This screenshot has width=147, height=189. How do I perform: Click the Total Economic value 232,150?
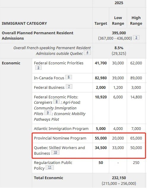pos(119,178)
